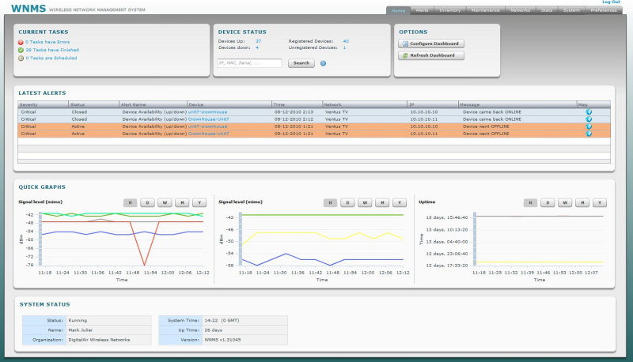
Task: Click the help icon beside Search
Action: [x=323, y=63]
